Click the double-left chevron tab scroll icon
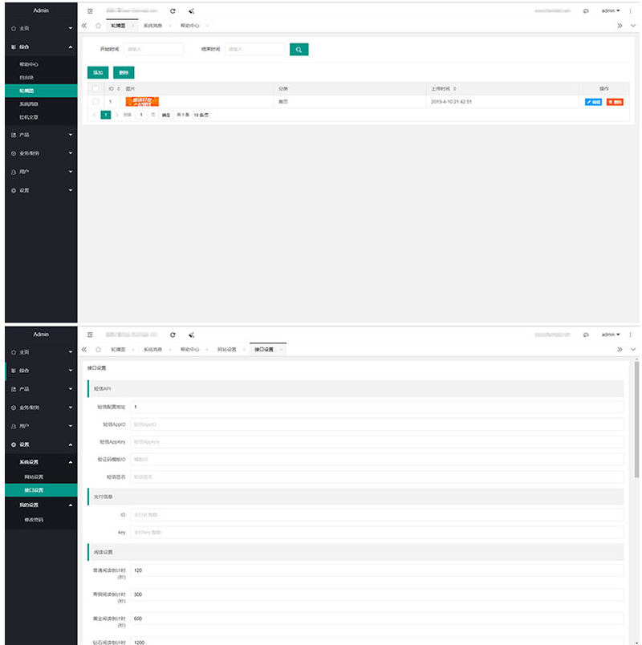Viewport: 642px width, 645px height. (83, 25)
